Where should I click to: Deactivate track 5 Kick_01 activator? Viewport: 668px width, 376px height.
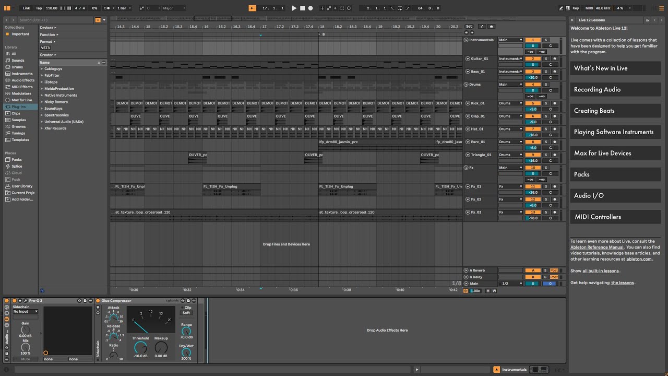coord(533,103)
